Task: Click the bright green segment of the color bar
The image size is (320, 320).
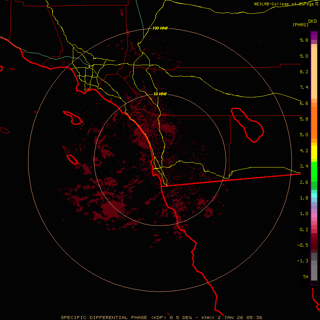Action: tap(314, 171)
